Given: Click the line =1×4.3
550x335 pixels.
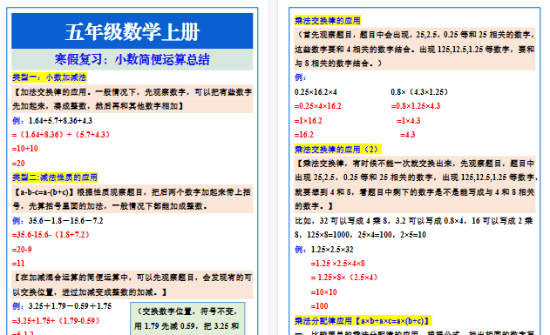Looking at the screenshot, I should tap(409, 121).
